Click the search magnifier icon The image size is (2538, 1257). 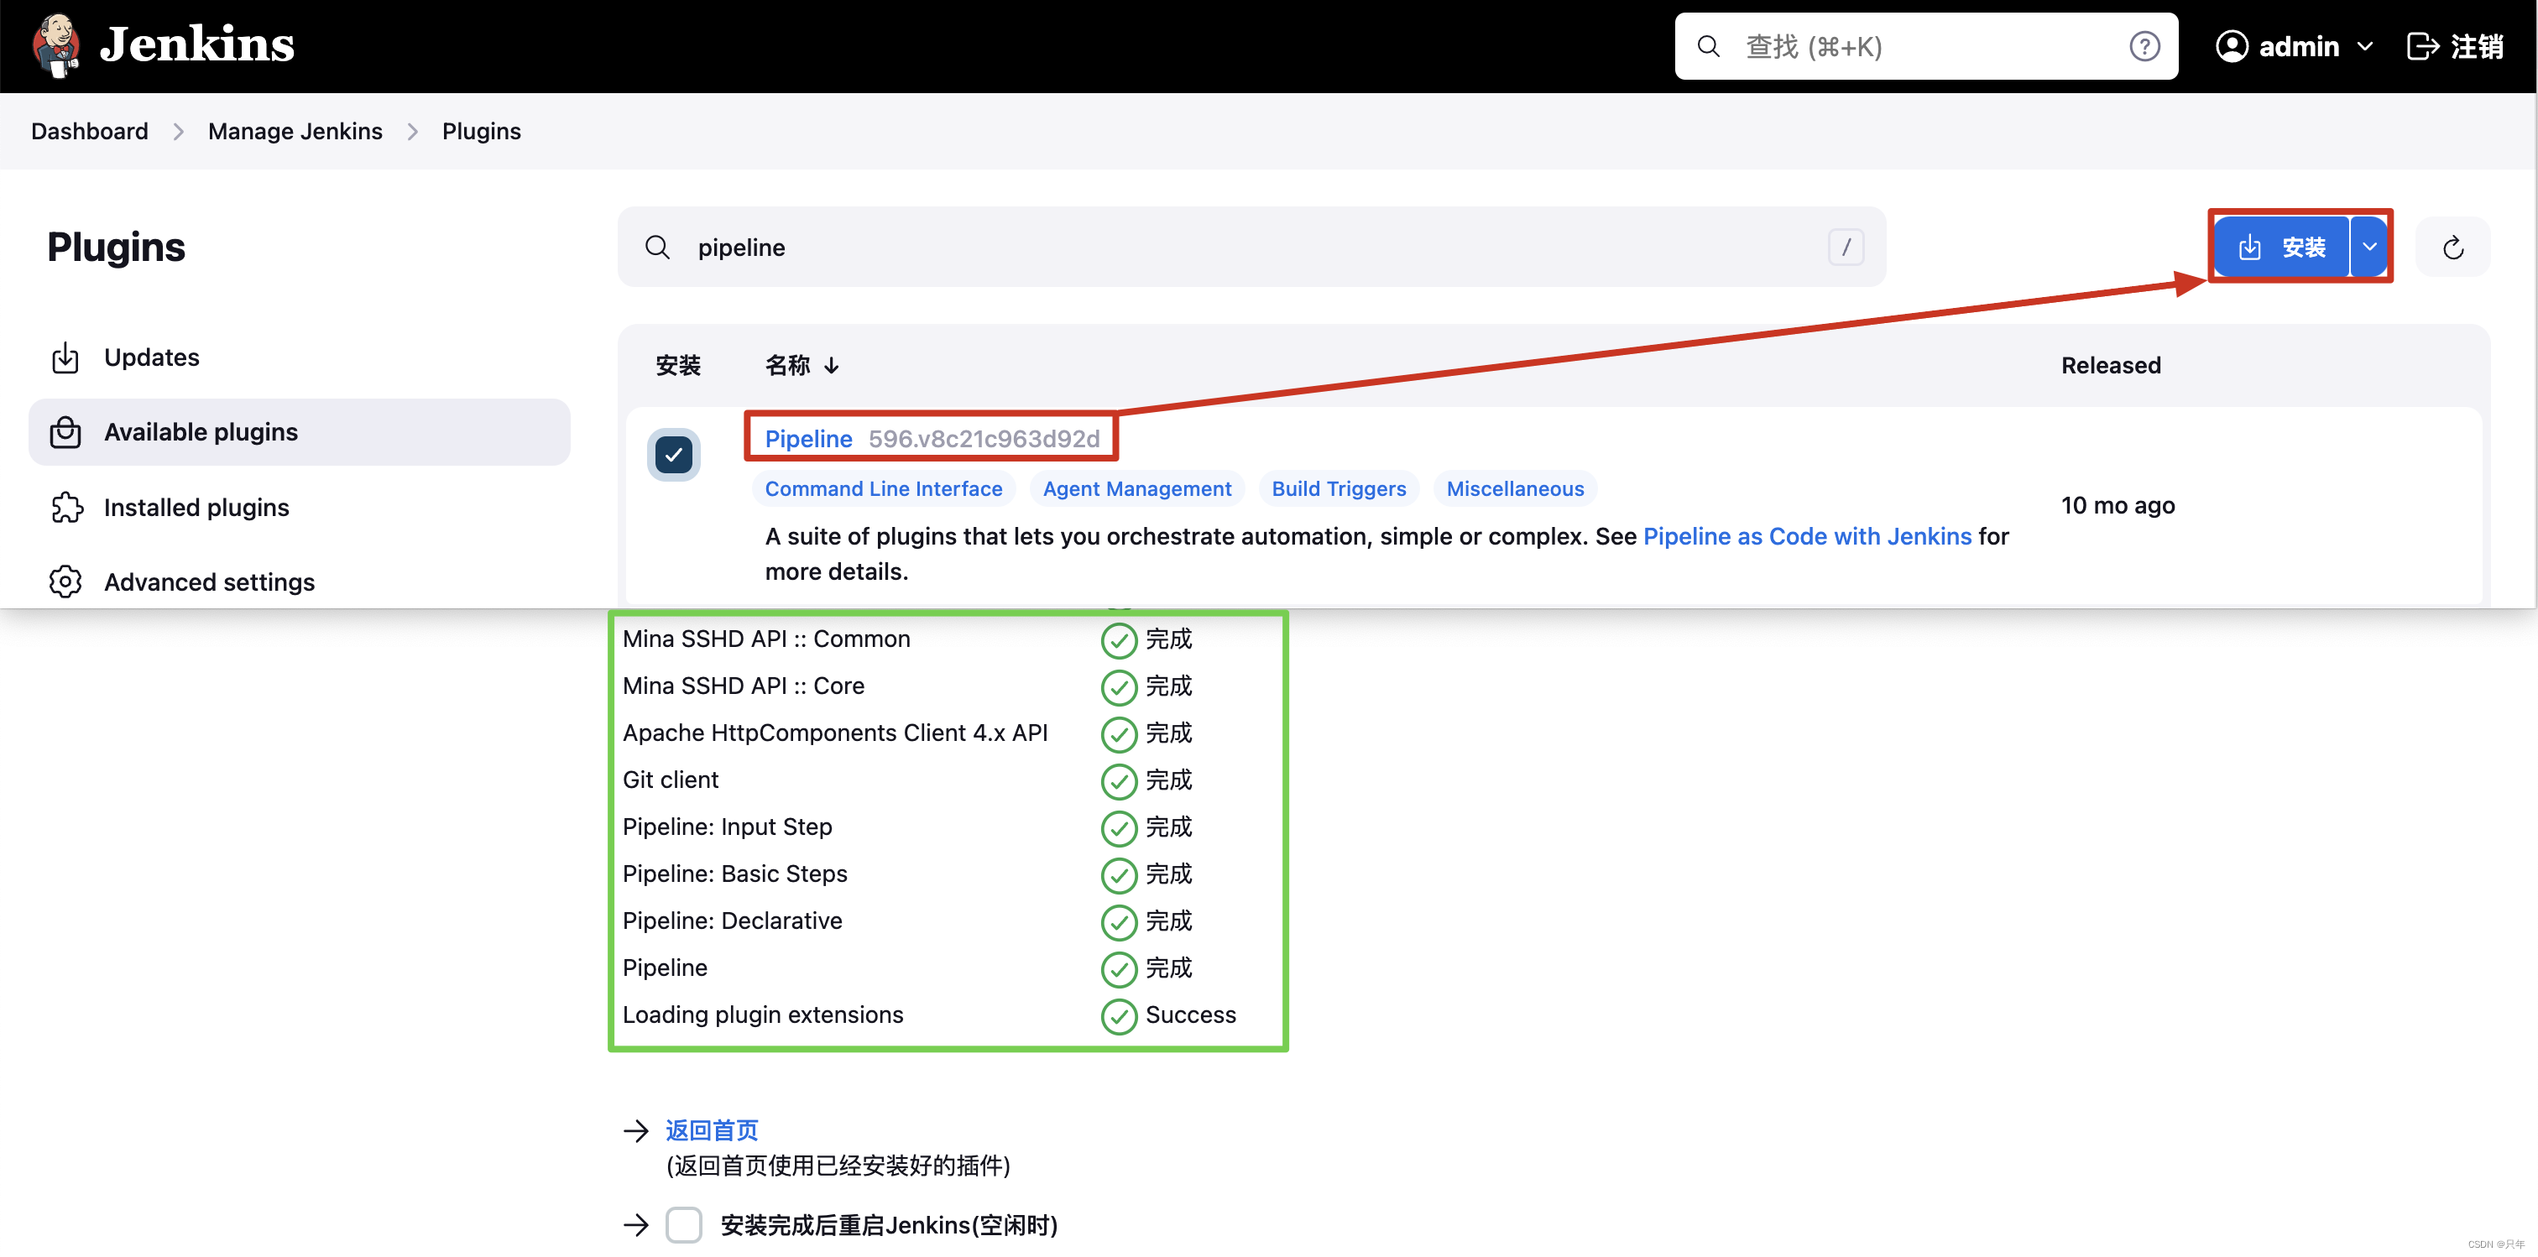point(657,246)
